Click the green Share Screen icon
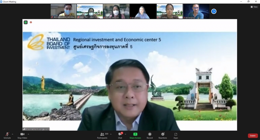260x140 pixels. click(135, 134)
